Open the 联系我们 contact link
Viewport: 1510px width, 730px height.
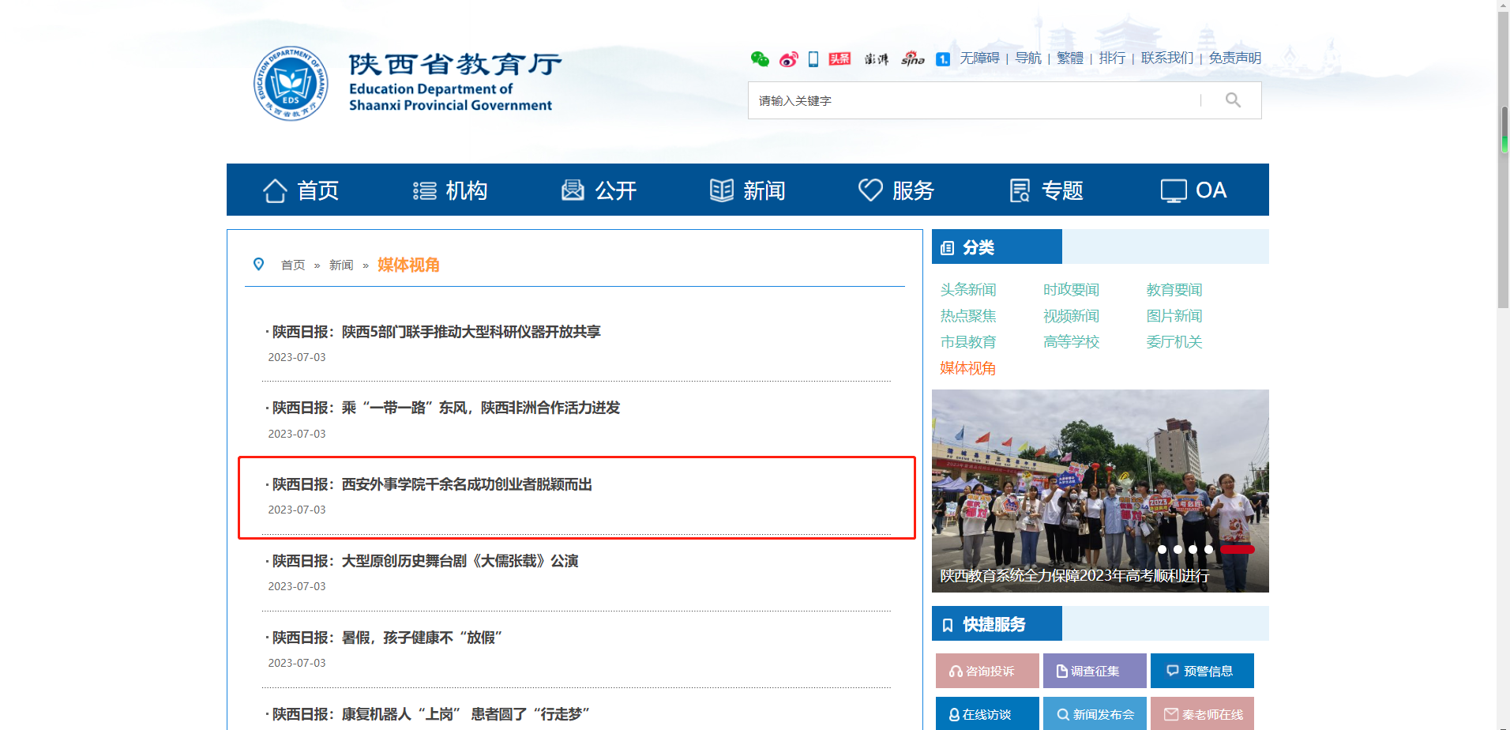[1167, 58]
